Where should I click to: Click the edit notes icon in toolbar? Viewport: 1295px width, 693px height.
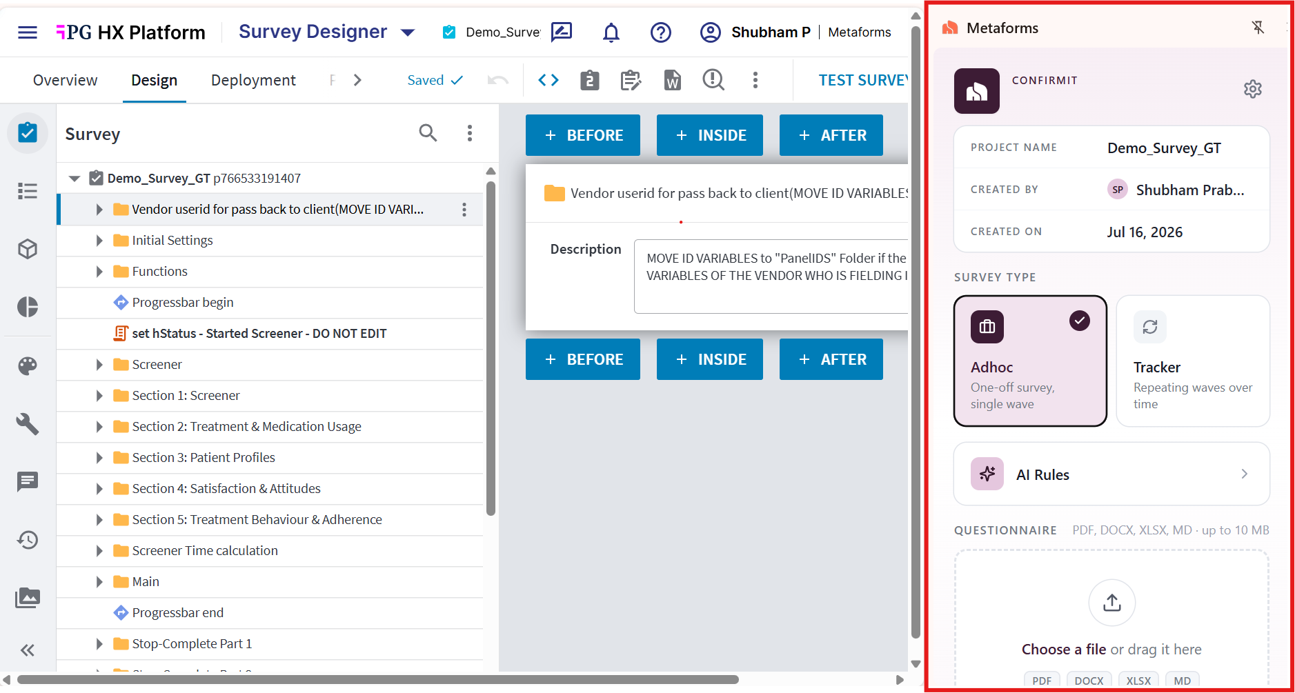point(631,81)
